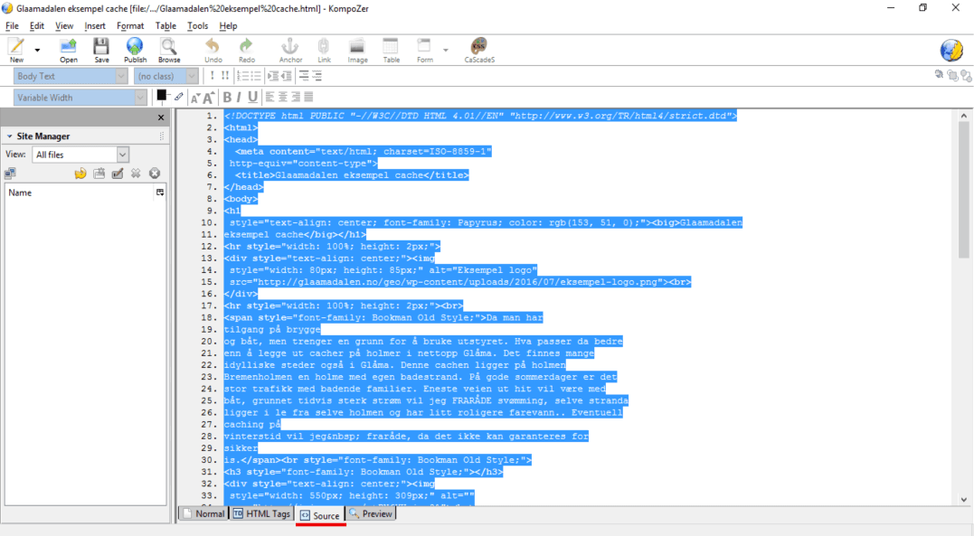Toggle the numbered list button
Viewport: 974px width, 536px height.
(x=242, y=76)
